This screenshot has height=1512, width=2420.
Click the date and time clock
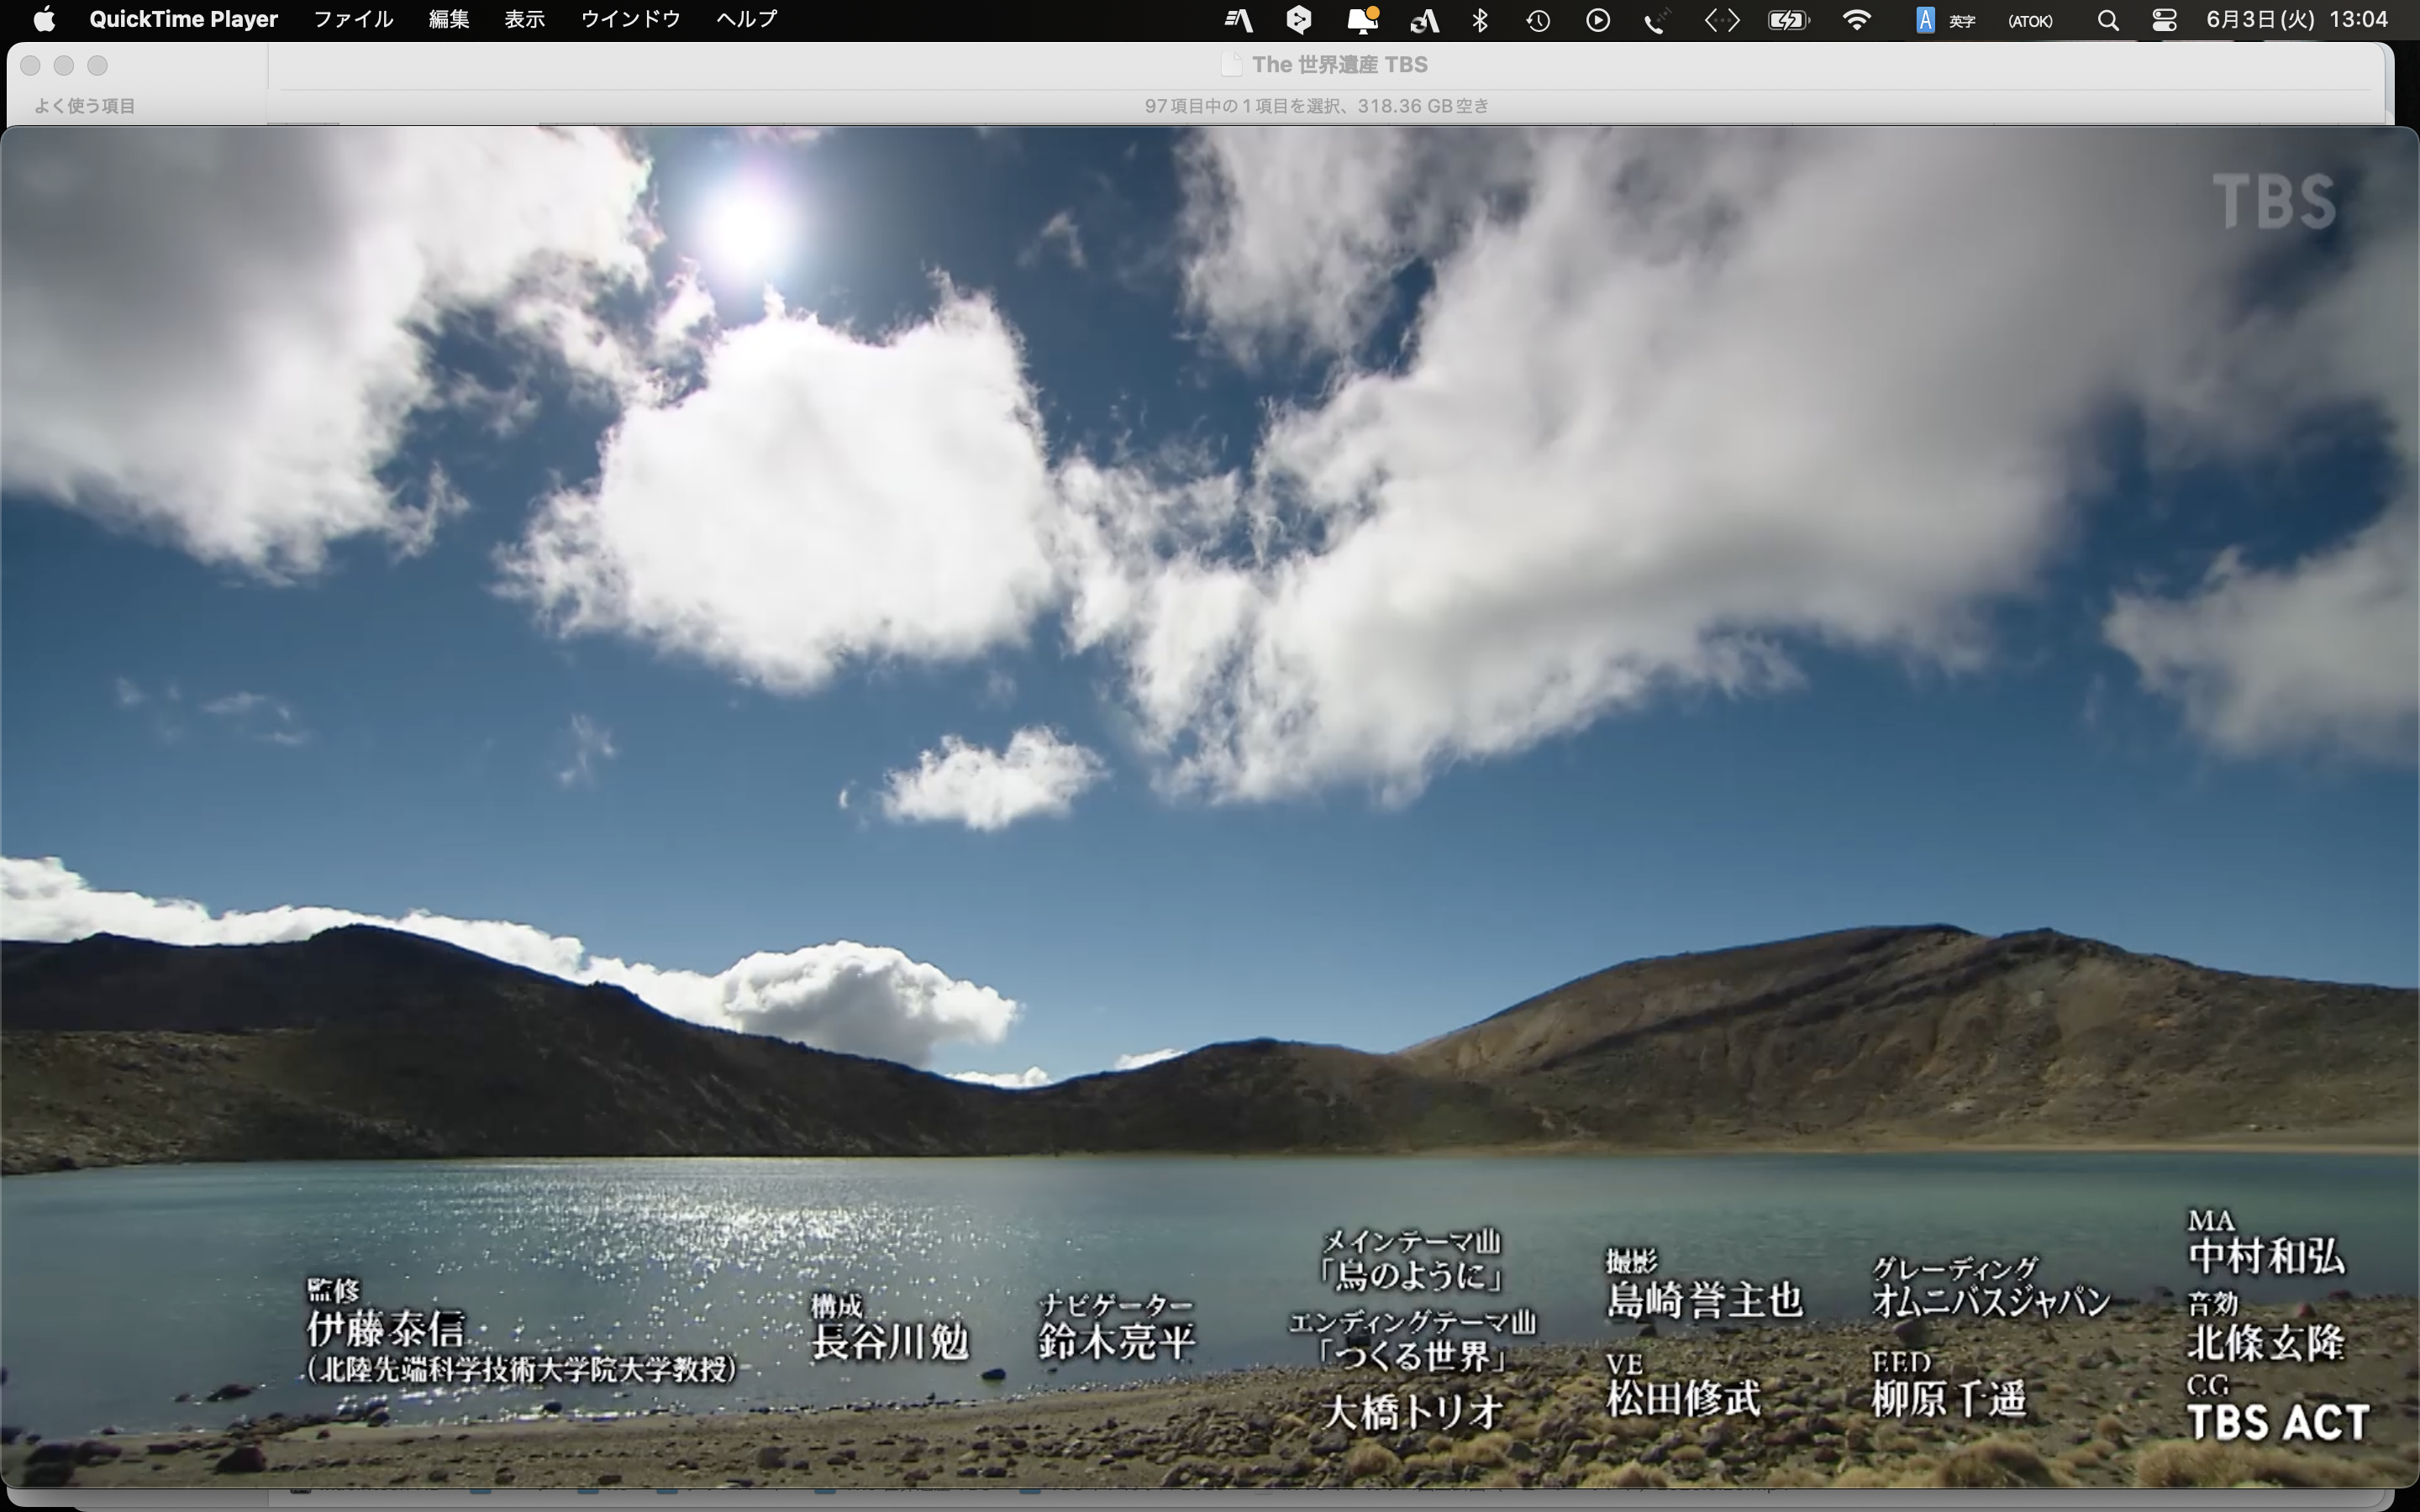[2296, 19]
